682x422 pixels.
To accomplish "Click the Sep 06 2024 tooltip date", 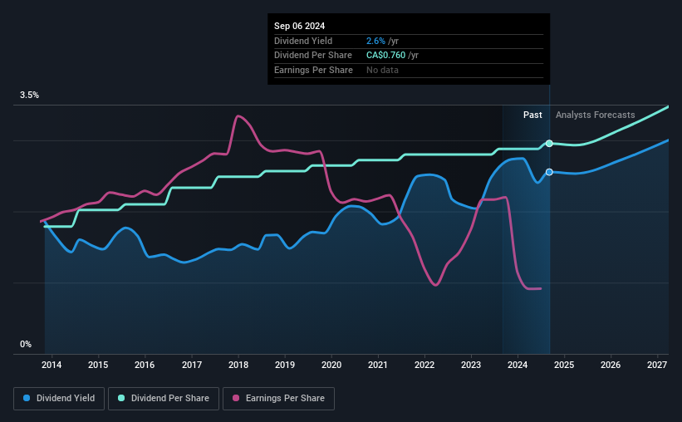I will coord(299,26).
